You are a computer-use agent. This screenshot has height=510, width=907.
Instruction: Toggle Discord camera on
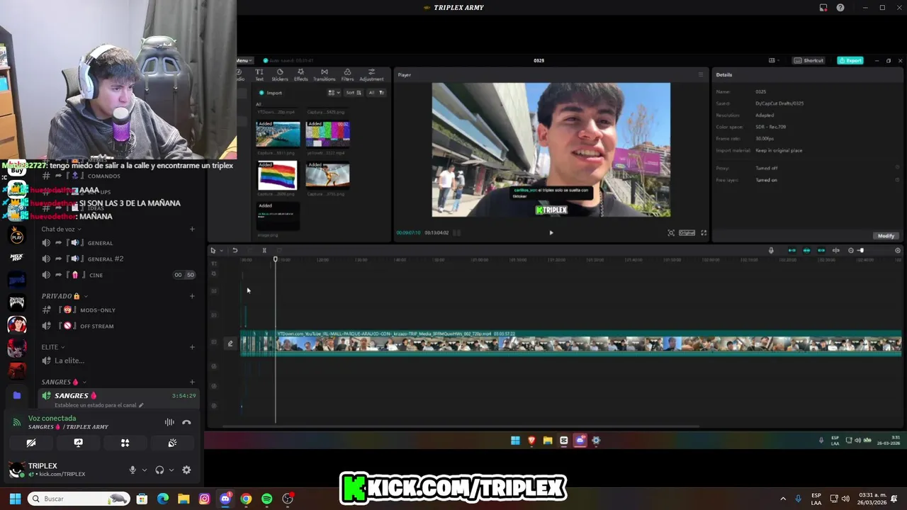(x=31, y=443)
